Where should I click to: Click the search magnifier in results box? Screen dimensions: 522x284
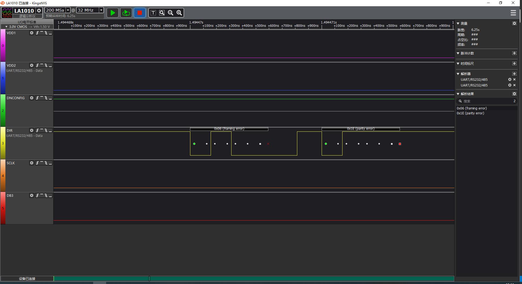click(x=460, y=101)
